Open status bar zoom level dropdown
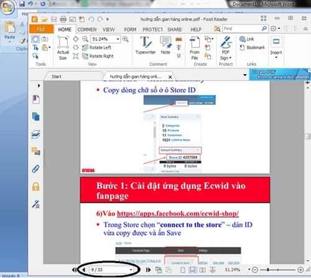Viewport: 311px width, 278px height. tap(249, 269)
